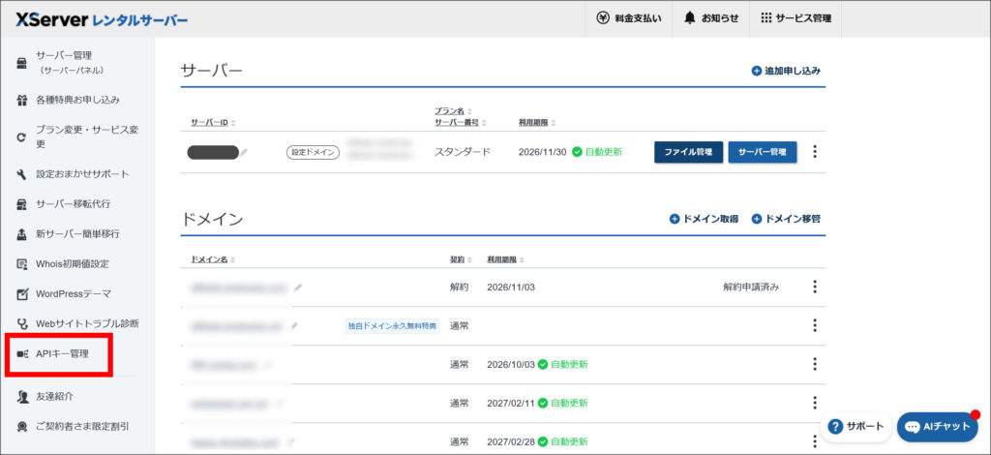The height and width of the screenshot is (455, 991).
Task: Click the ファイル管理 button
Action: point(688,152)
